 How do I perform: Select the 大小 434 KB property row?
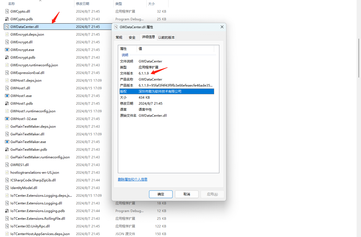point(166,98)
